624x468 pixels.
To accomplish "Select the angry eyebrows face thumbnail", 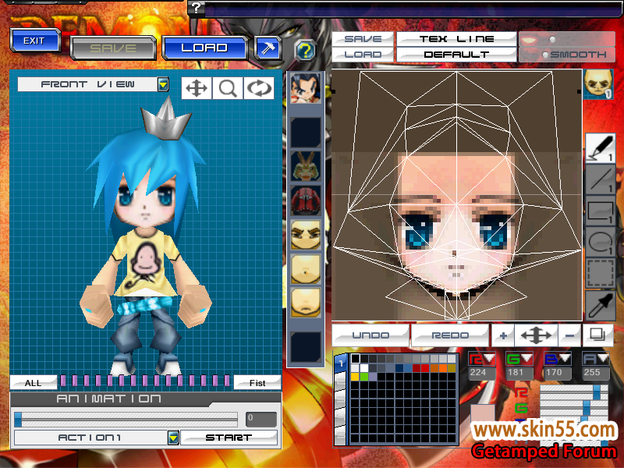I will 306,235.
